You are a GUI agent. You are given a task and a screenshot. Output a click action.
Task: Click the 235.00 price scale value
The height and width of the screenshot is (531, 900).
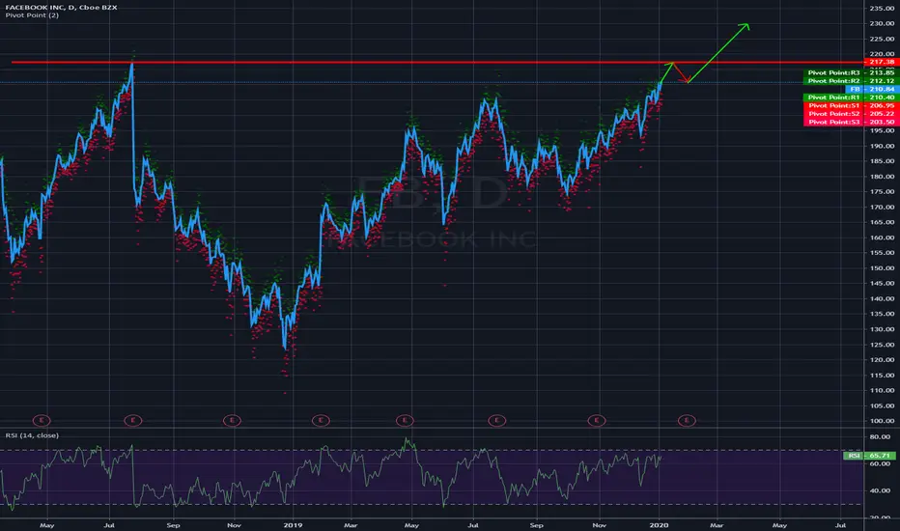click(881, 8)
